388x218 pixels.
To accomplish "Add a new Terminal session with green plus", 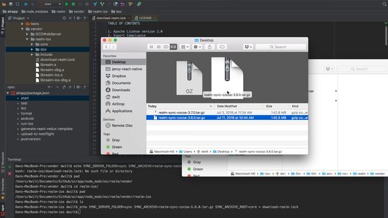I will coord(10,167).
